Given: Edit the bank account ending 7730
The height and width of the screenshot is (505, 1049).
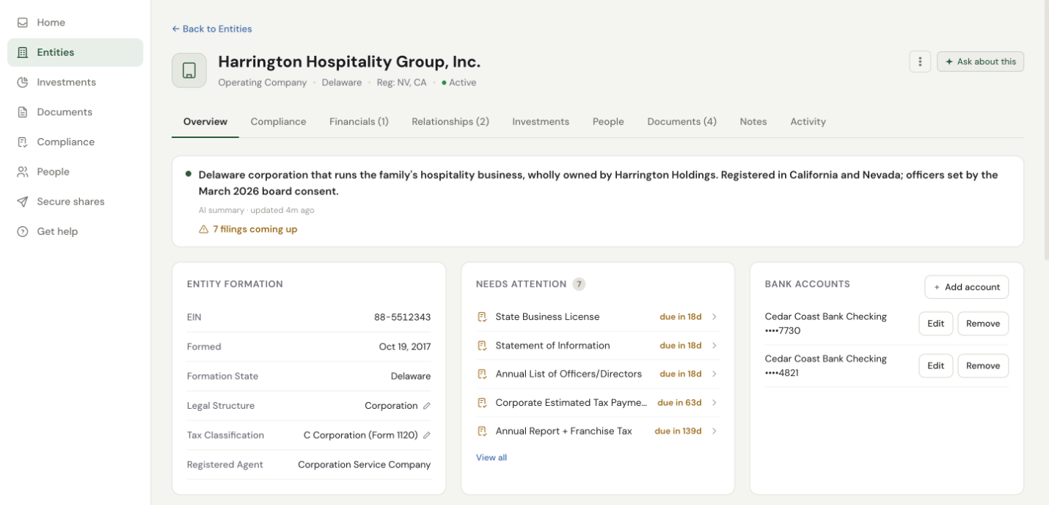Looking at the screenshot, I should coord(935,324).
